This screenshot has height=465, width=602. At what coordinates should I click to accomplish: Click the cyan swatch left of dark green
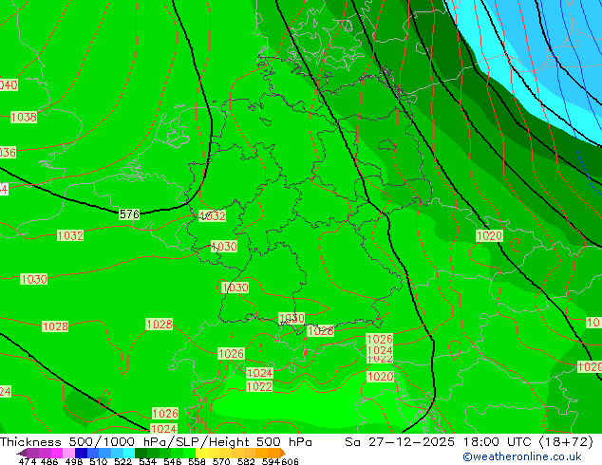click(129, 453)
